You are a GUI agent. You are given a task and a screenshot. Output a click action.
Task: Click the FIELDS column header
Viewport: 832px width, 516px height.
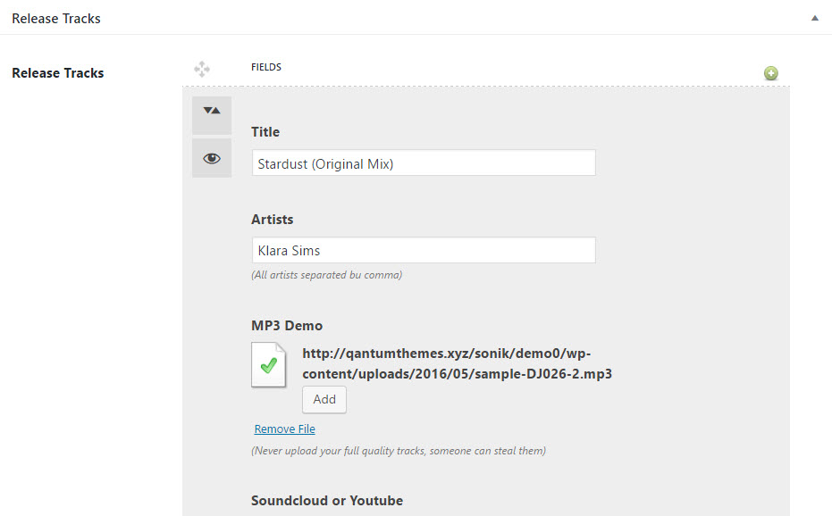pos(266,67)
